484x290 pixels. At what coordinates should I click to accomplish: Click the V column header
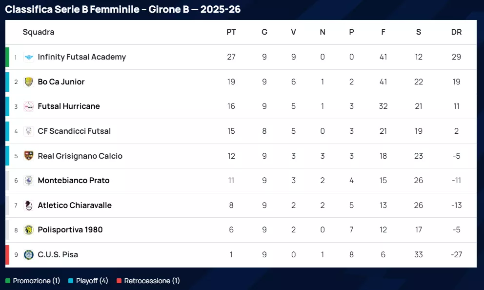(x=293, y=32)
